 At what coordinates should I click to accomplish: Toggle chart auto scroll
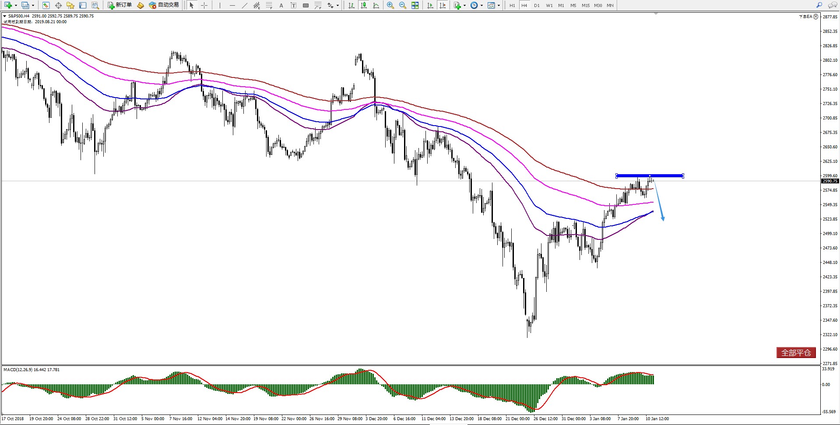click(430, 5)
